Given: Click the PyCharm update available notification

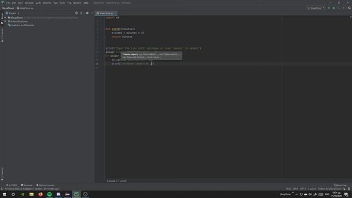Looking at the screenshot, I should (32, 189).
